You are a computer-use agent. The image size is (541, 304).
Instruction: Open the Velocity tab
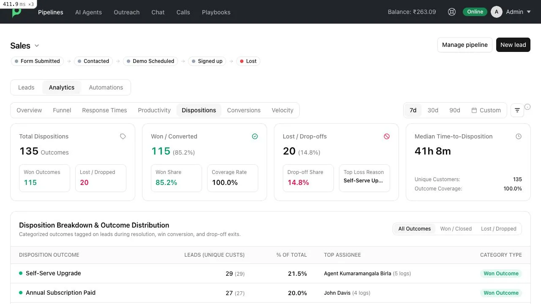[x=282, y=110]
